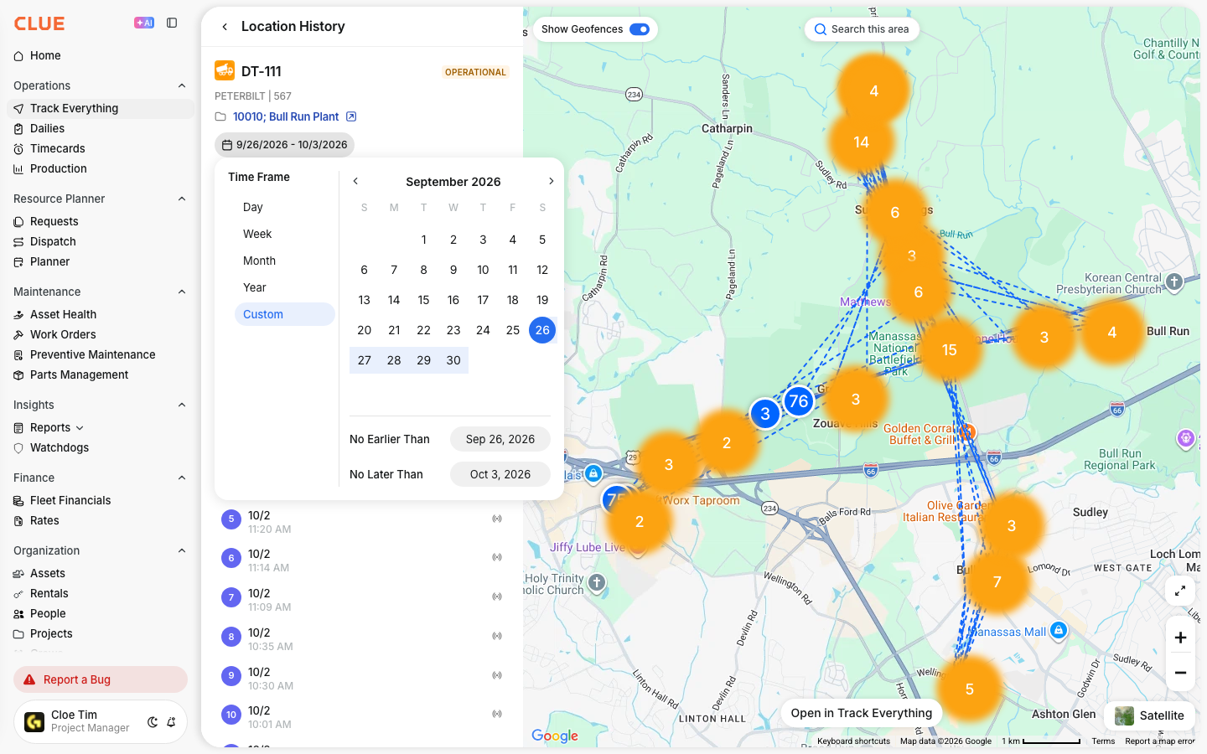Image resolution: width=1207 pixels, height=754 pixels.
Task: Zoom out on the map
Action: [x=1180, y=673]
